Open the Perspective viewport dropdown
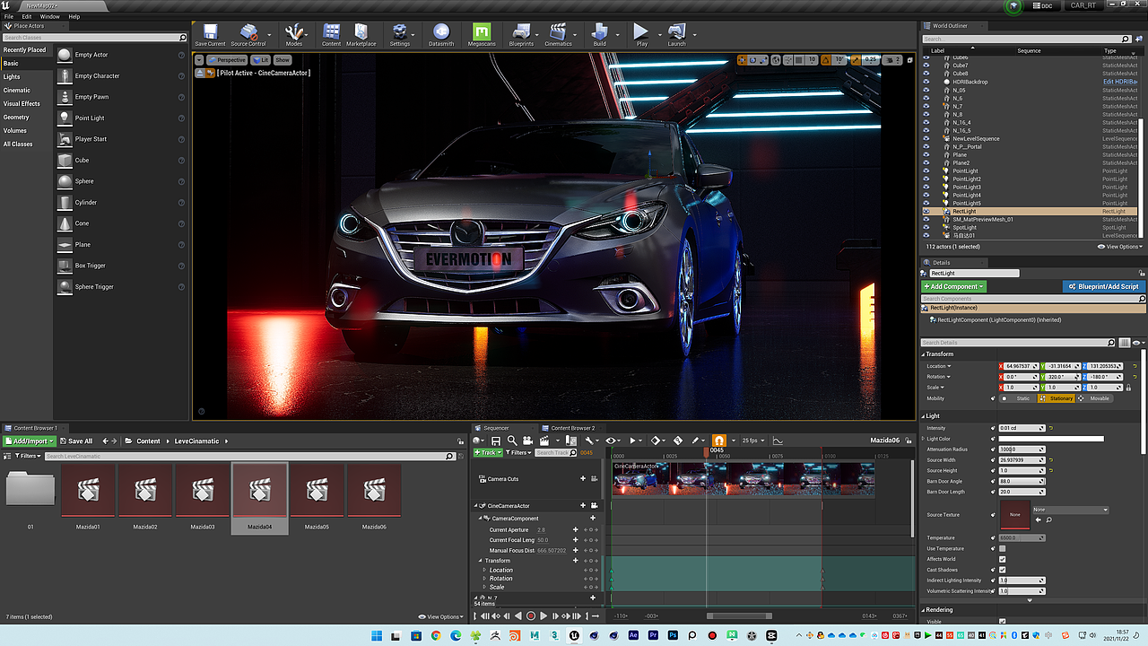The width and height of the screenshot is (1148, 646). (227, 60)
